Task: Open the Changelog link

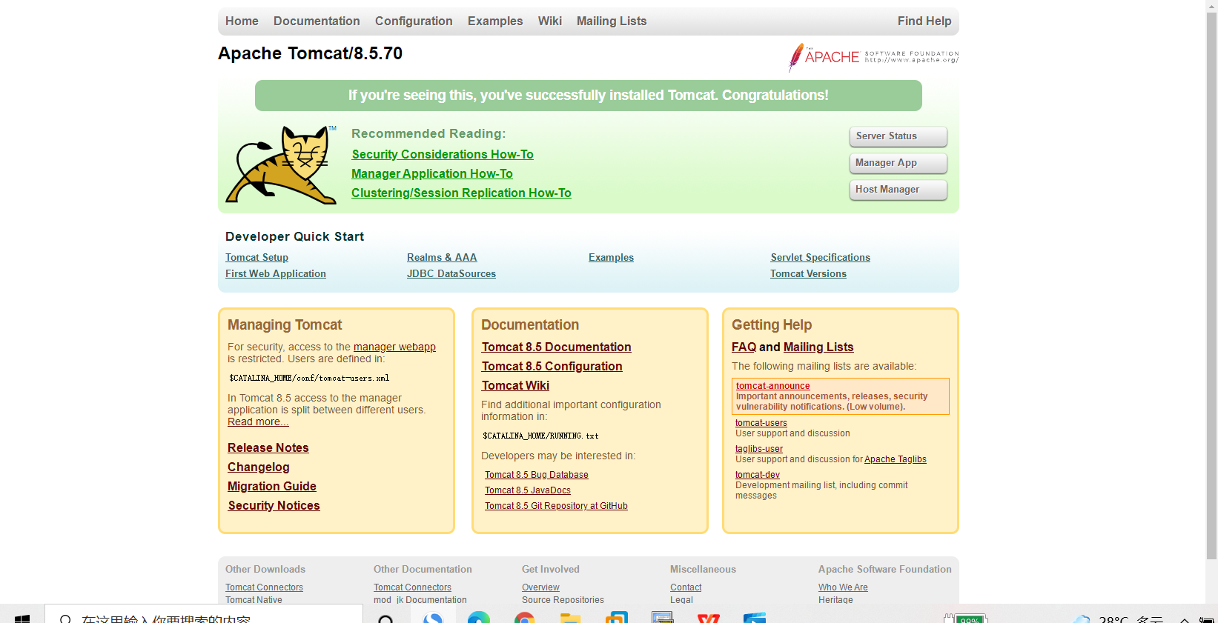Action: 258,467
